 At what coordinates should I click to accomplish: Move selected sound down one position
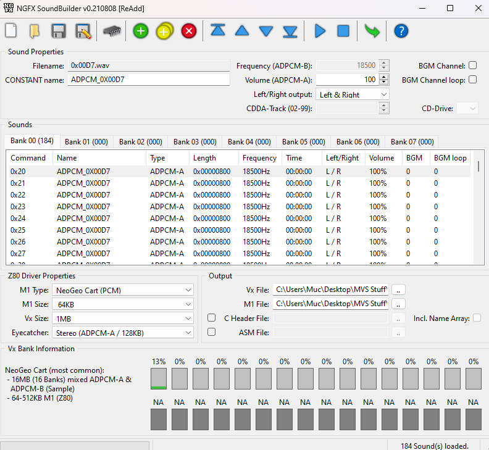pos(266,31)
